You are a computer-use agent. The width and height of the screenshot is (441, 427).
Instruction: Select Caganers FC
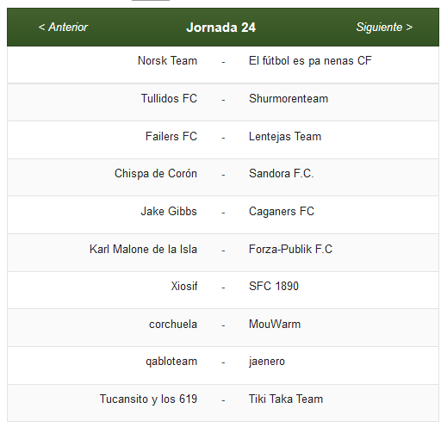(282, 212)
